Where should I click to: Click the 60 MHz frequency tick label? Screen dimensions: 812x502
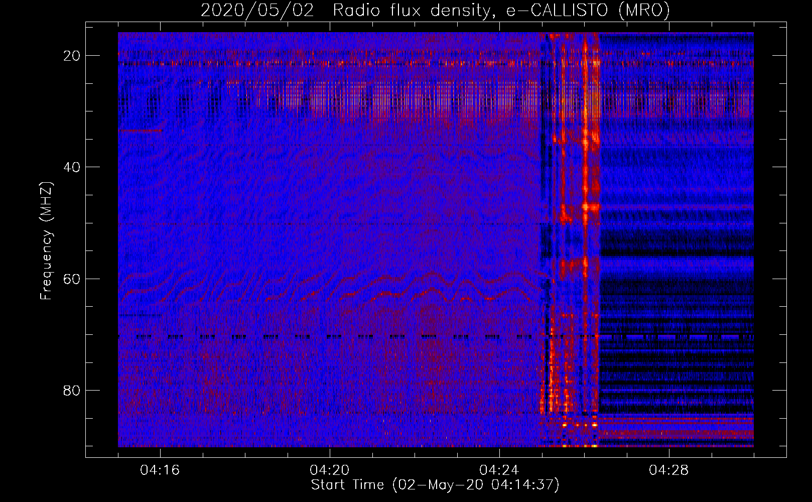coord(72,279)
